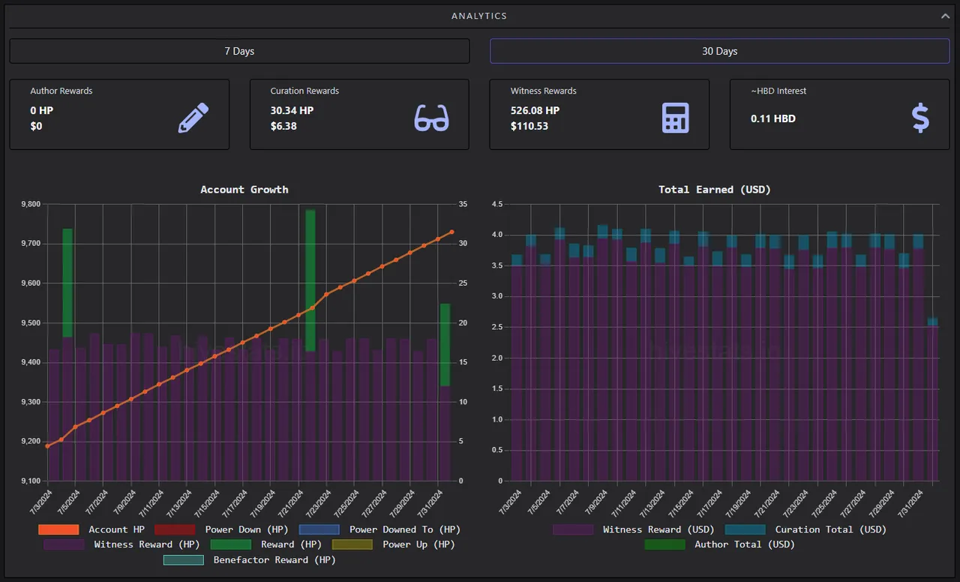Toggle Curation Total (USD) legend item
The height and width of the screenshot is (582, 960).
(805, 529)
